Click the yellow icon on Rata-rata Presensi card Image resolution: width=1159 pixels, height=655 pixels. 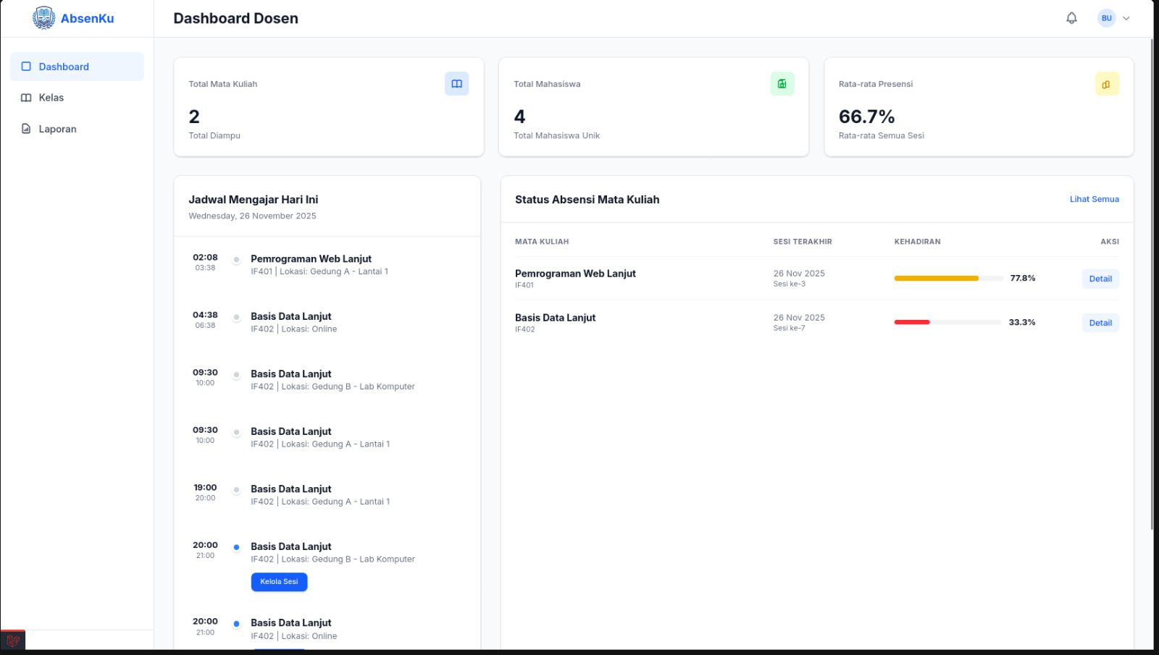1107,84
